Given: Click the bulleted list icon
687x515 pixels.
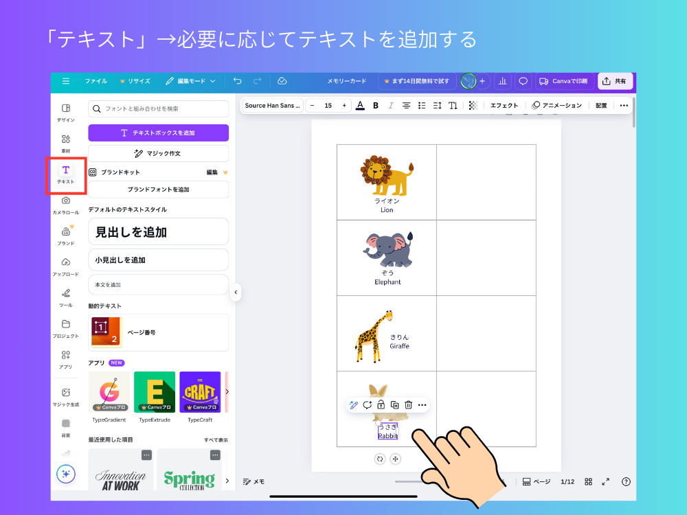Looking at the screenshot, I should (x=422, y=105).
